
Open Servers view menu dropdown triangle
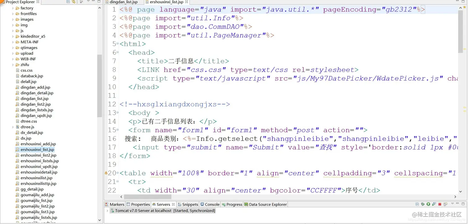pos(453,204)
